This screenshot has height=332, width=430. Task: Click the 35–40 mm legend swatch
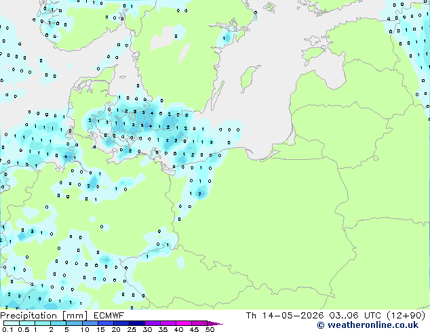(168, 323)
